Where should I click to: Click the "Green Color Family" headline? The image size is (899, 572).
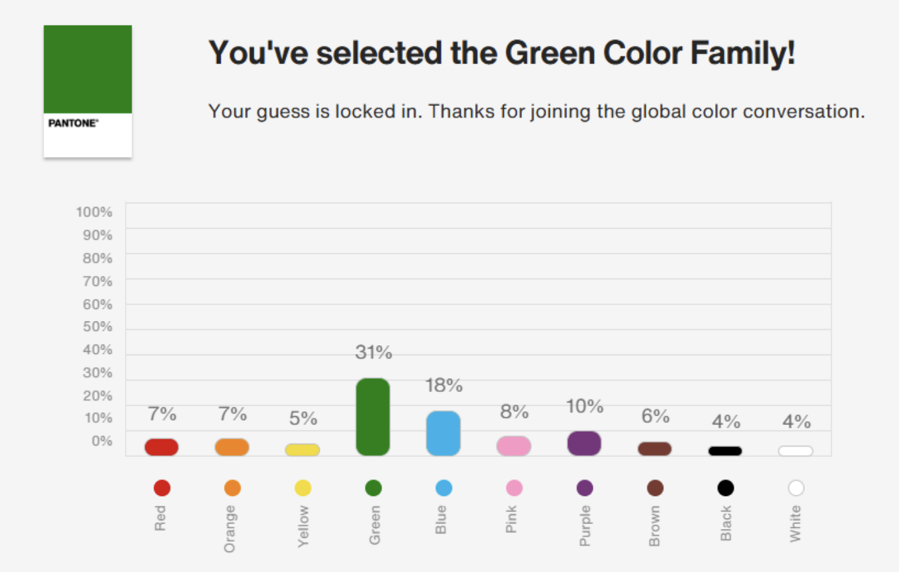[501, 53]
